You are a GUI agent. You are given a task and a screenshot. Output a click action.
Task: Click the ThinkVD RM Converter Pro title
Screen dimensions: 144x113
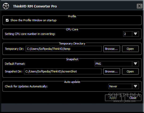pyautogui.click(x=35, y=6)
